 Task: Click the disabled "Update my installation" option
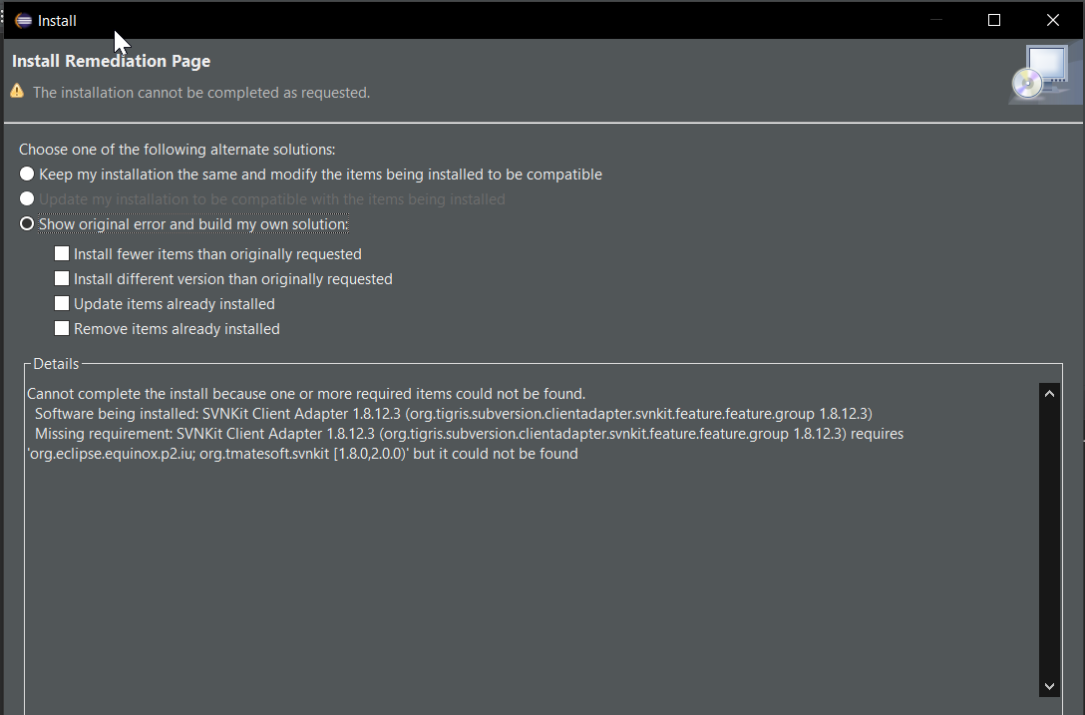click(27, 198)
